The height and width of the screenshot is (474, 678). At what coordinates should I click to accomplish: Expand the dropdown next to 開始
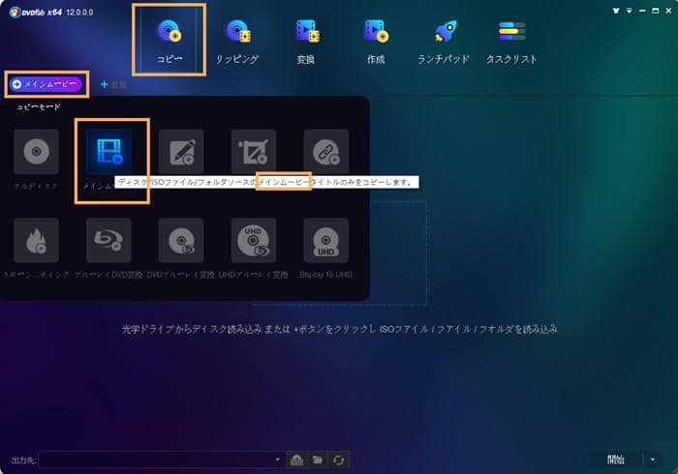pyautogui.click(x=653, y=459)
